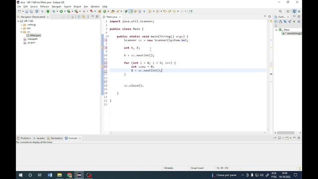
Task: Toggle Hide Non-Public Members in the Outline view
Action: [x=294, y=21]
